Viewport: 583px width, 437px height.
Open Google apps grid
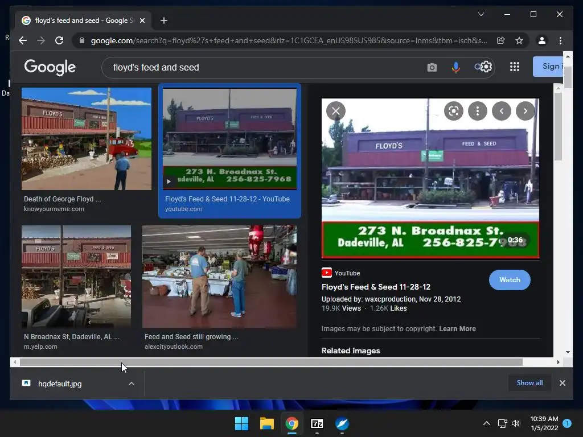(515, 67)
